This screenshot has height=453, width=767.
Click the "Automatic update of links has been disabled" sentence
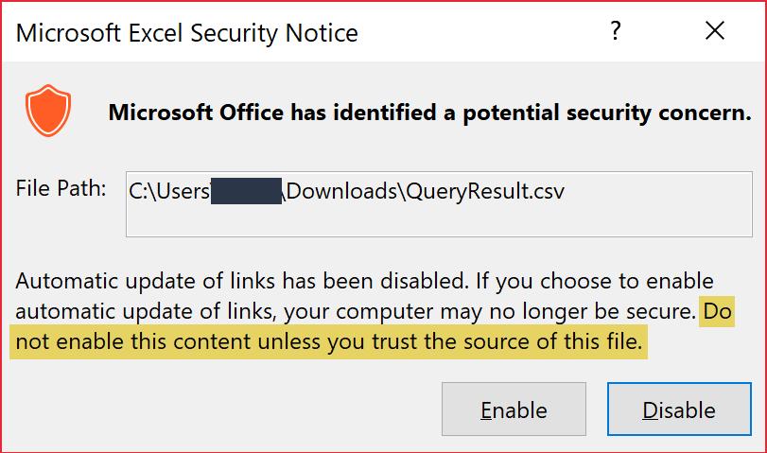pyautogui.click(x=240, y=281)
